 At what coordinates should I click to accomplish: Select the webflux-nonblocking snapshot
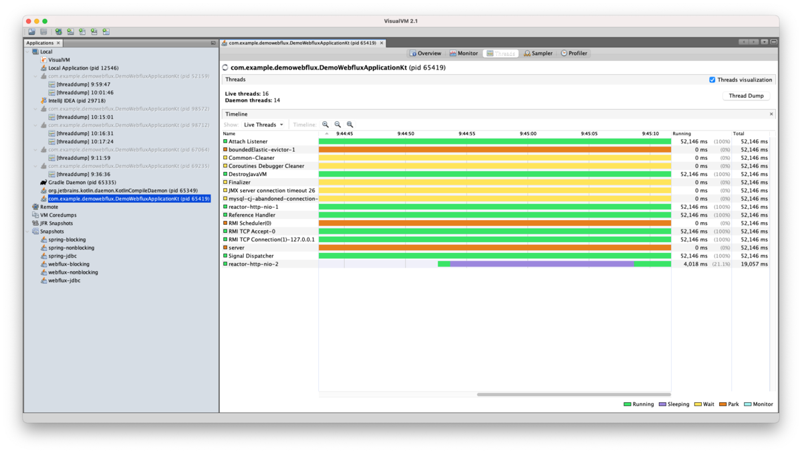[73, 272]
